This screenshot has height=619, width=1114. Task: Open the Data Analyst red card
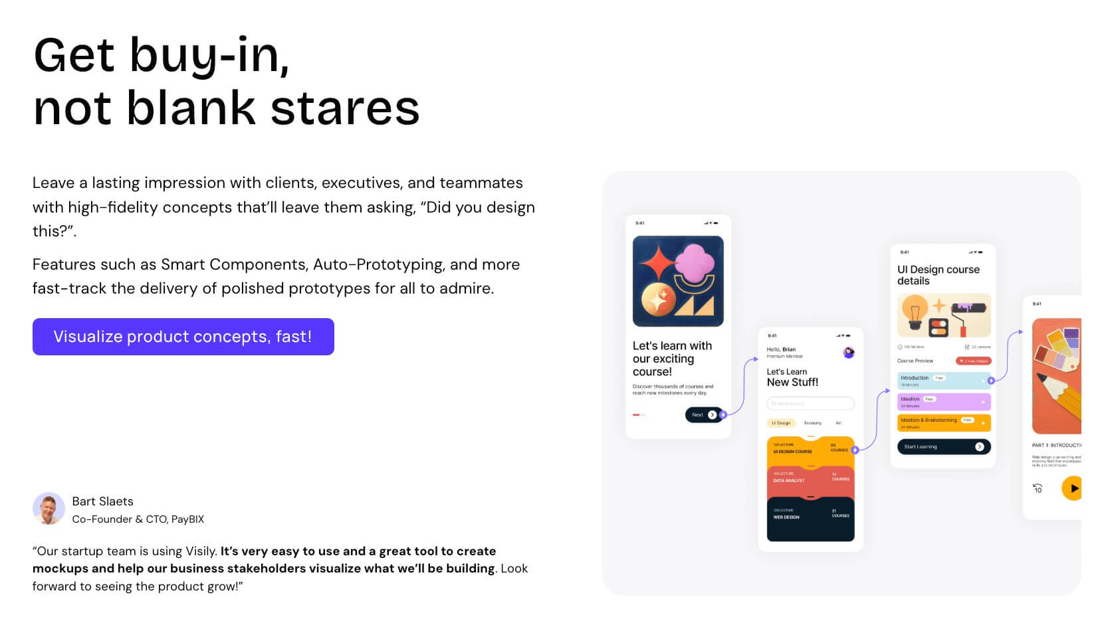tap(810, 480)
